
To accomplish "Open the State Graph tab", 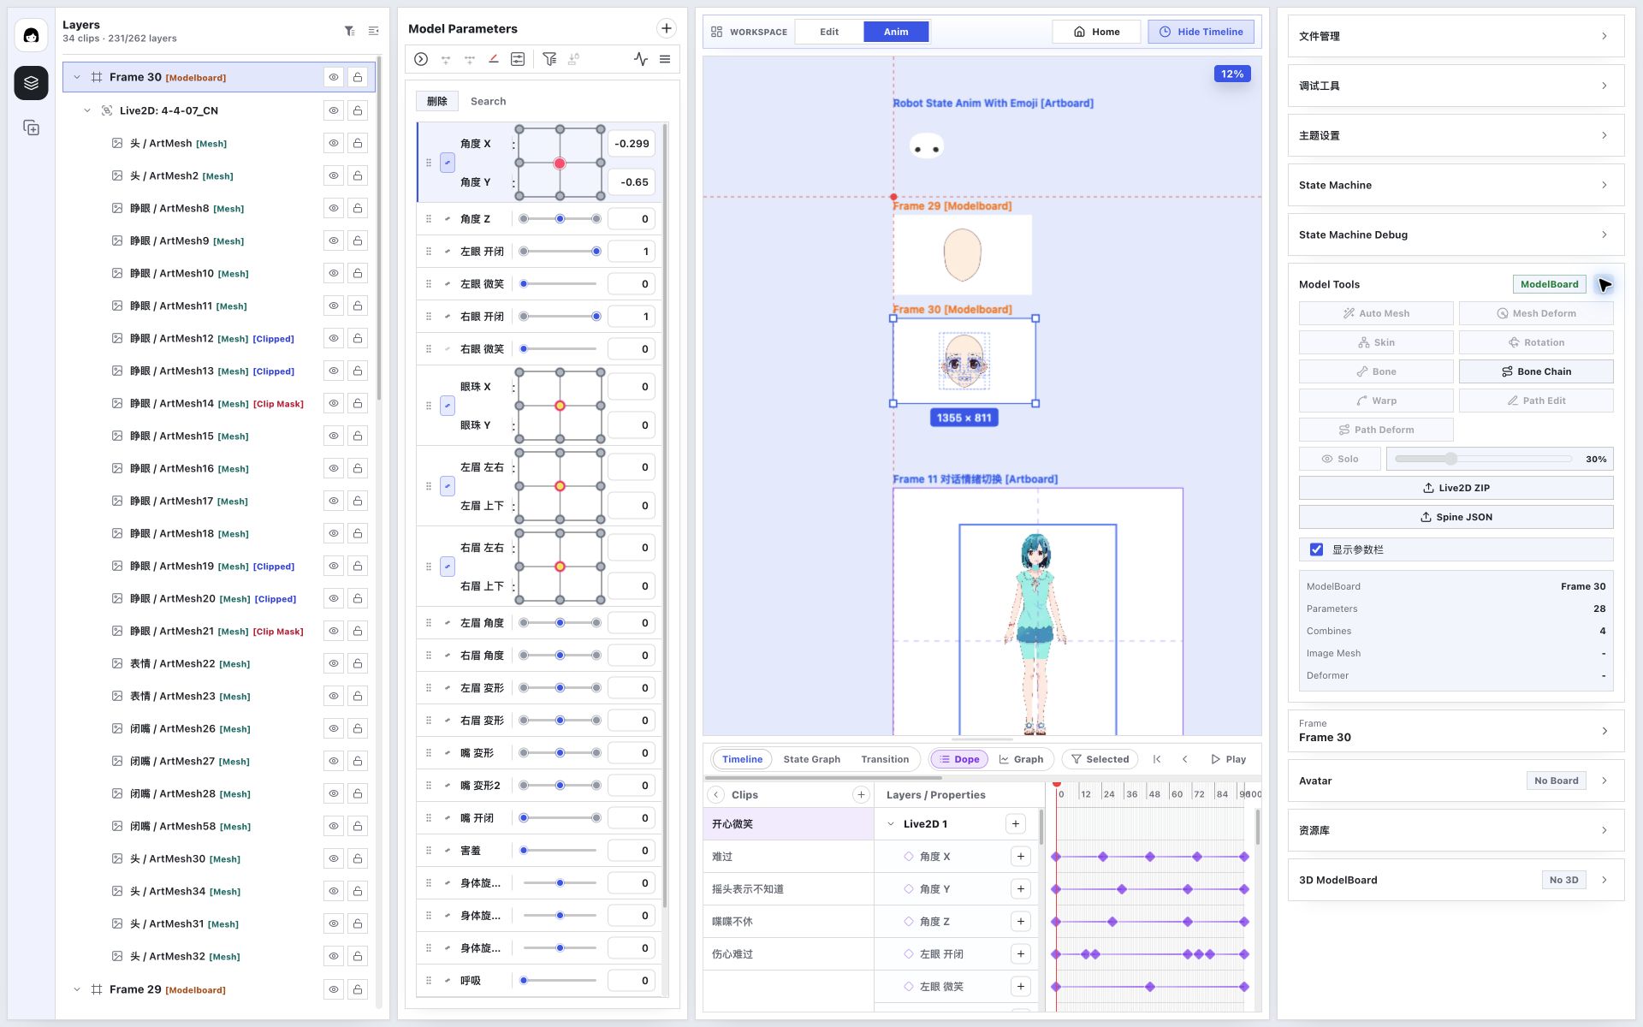I will (x=811, y=759).
